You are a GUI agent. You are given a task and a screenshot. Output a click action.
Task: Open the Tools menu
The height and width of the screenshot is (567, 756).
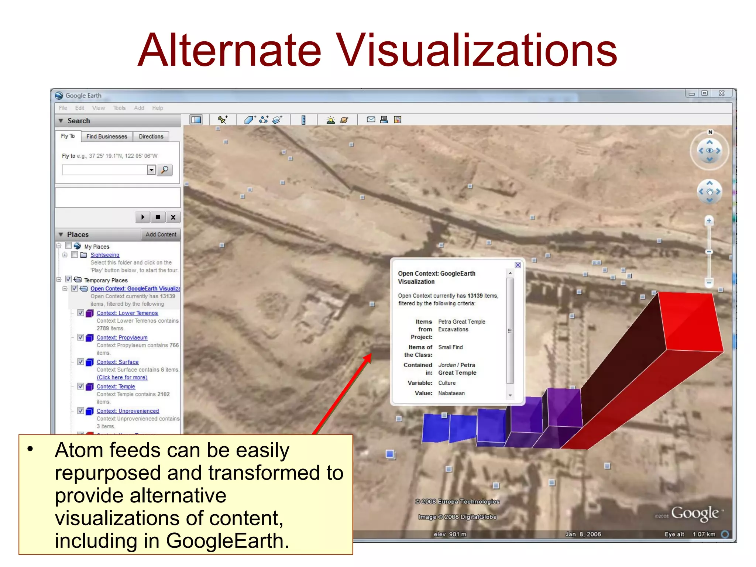click(x=119, y=108)
